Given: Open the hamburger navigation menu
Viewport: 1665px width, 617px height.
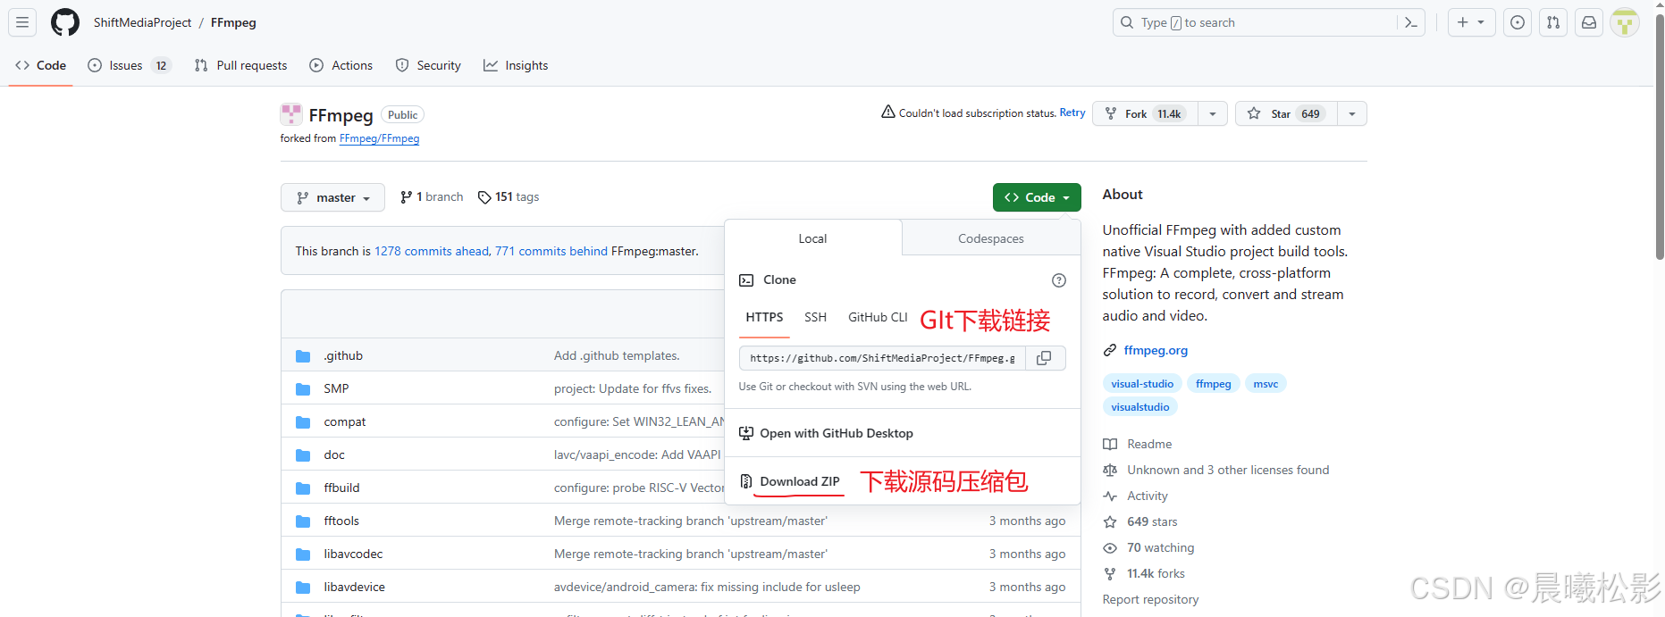Looking at the screenshot, I should pos(22,22).
